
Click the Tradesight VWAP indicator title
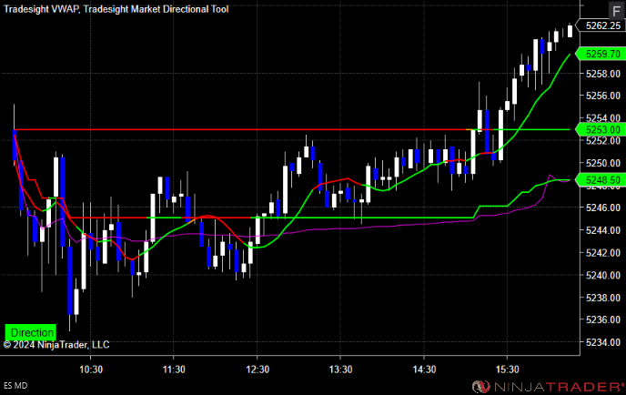click(x=42, y=9)
